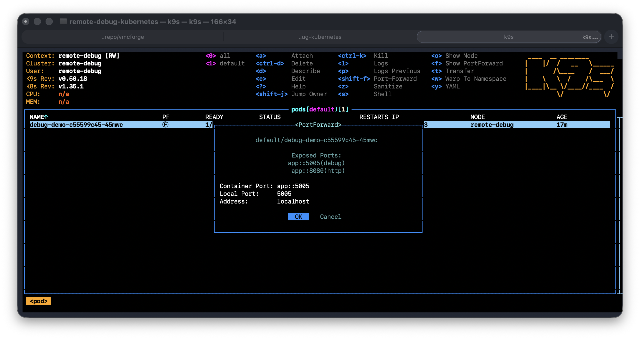Switch to the ..ug-kubernetes terminal tab
640x339 pixels.
point(320,37)
